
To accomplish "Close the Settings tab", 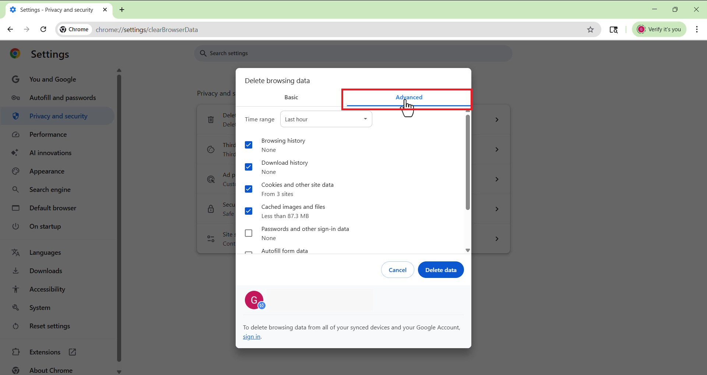I will click(x=105, y=10).
